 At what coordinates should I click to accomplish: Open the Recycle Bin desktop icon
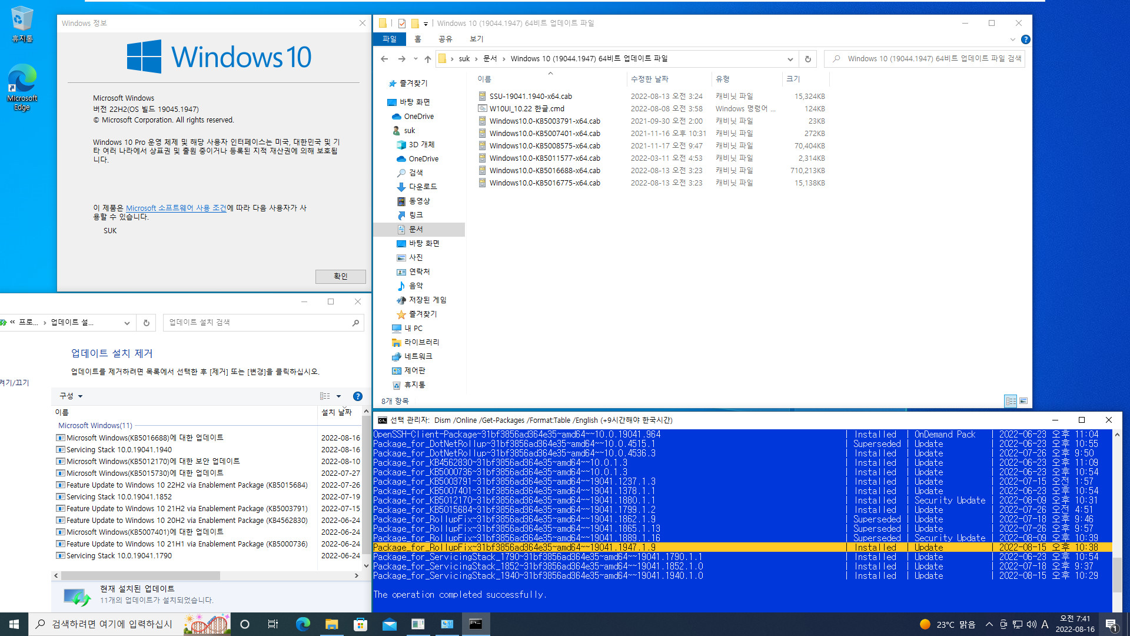[x=22, y=25]
